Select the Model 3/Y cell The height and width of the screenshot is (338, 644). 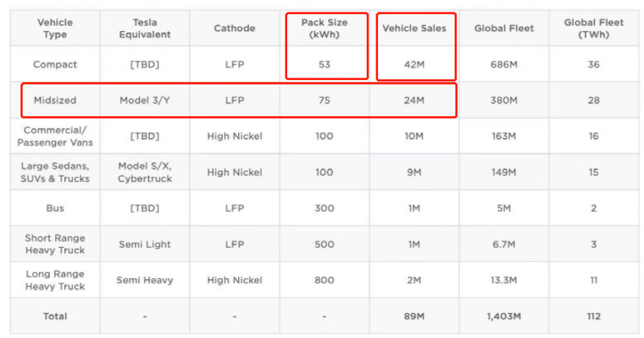[145, 100]
